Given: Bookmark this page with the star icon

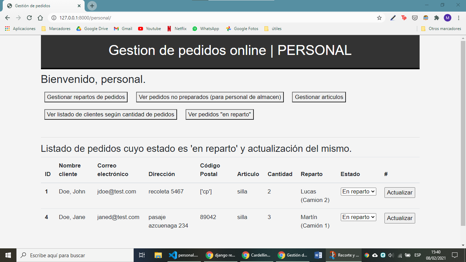Looking at the screenshot, I should (x=379, y=18).
